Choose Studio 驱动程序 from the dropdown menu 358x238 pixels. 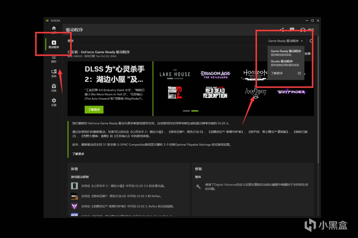click(x=286, y=63)
